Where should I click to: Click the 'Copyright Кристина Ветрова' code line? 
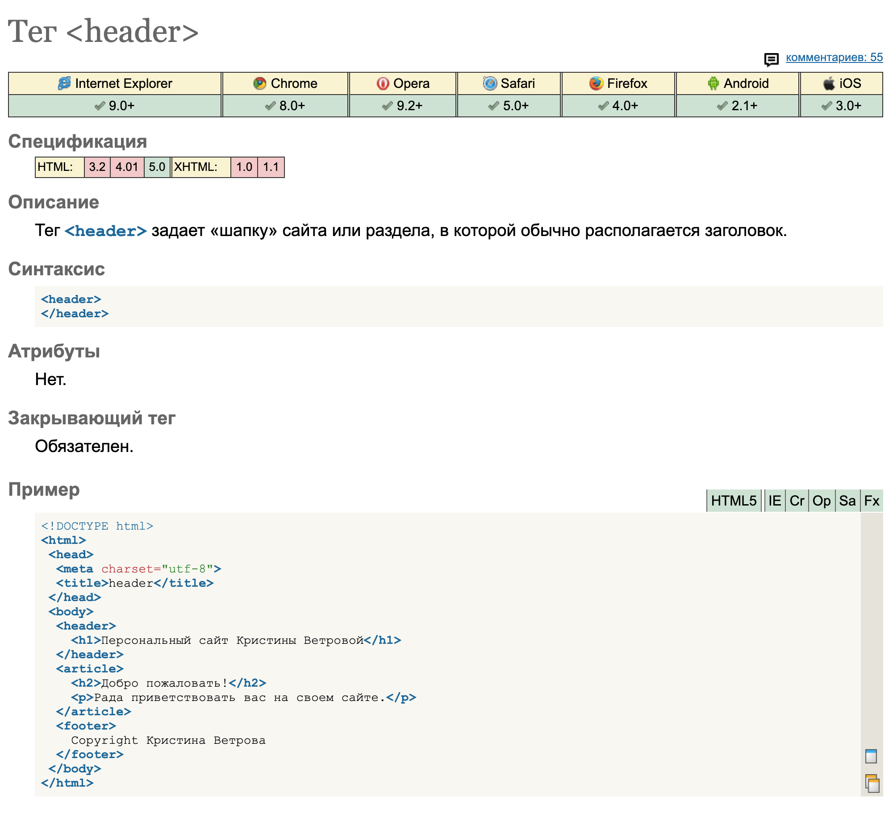(168, 740)
